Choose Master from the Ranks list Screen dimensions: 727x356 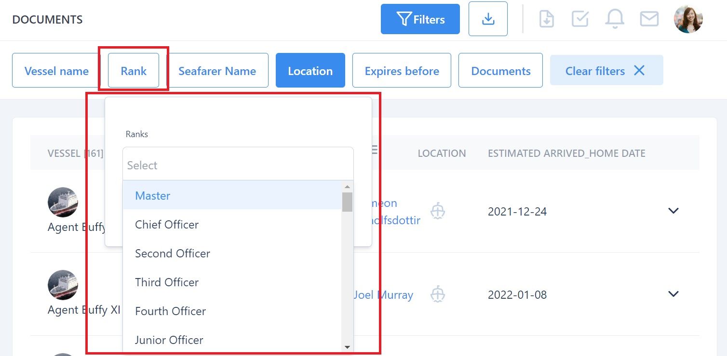tap(232, 195)
